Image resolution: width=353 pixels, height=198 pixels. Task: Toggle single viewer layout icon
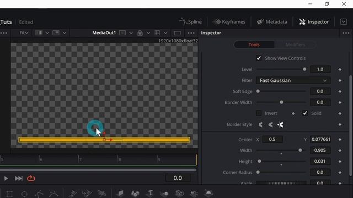click(x=178, y=33)
